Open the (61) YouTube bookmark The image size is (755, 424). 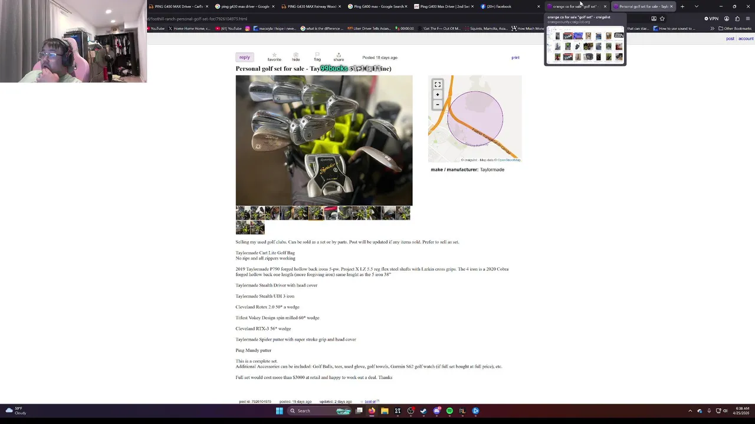(x=228, y=28)
